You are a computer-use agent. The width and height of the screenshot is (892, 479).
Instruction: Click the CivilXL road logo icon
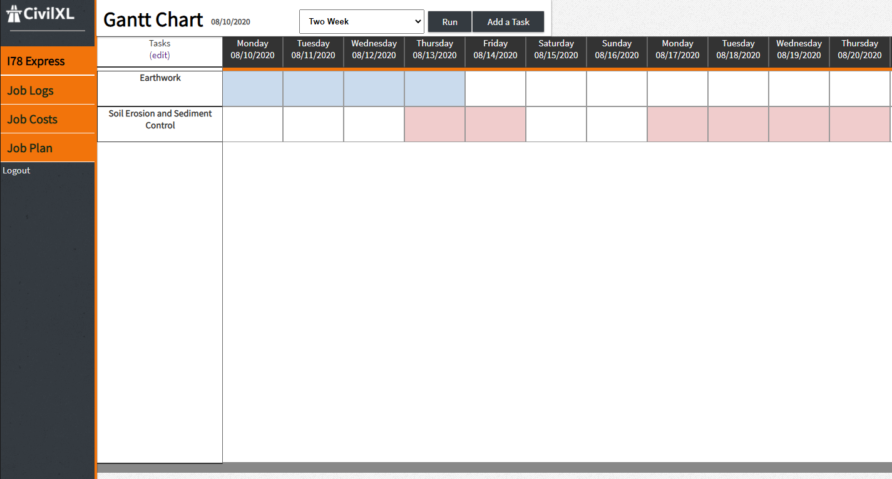click(x=14, y=13)
